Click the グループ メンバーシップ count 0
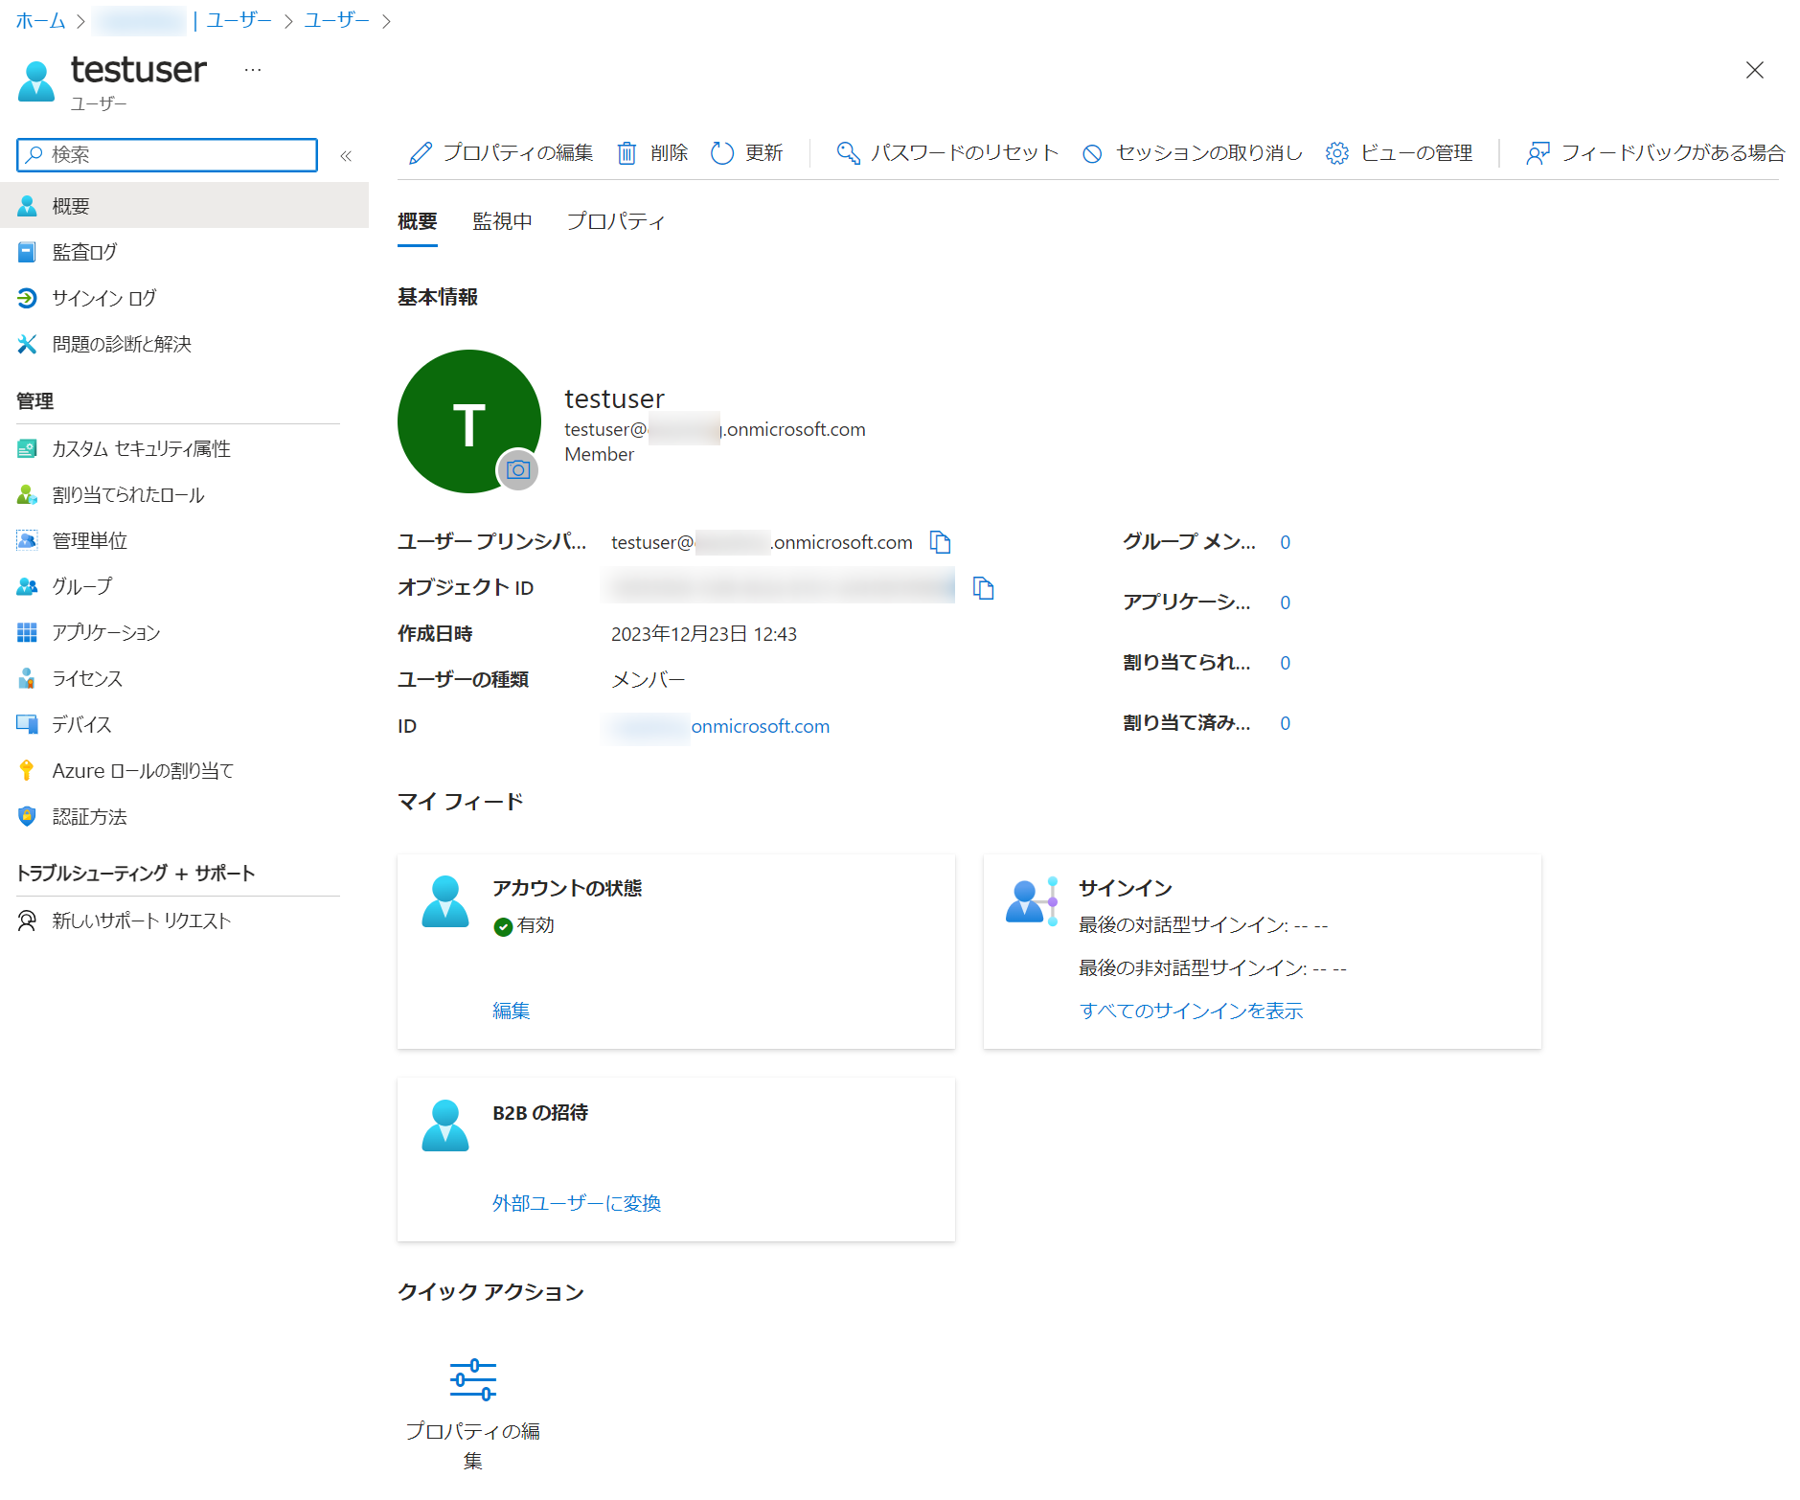Viewport: 1800px width, 1500px height. pos(1286,542)
